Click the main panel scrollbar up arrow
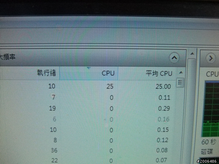The height and width of the screenshot is (164, 219). click(x=192, y=54)
